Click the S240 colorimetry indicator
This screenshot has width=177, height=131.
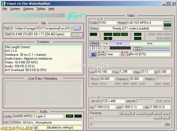pos(167,38)
